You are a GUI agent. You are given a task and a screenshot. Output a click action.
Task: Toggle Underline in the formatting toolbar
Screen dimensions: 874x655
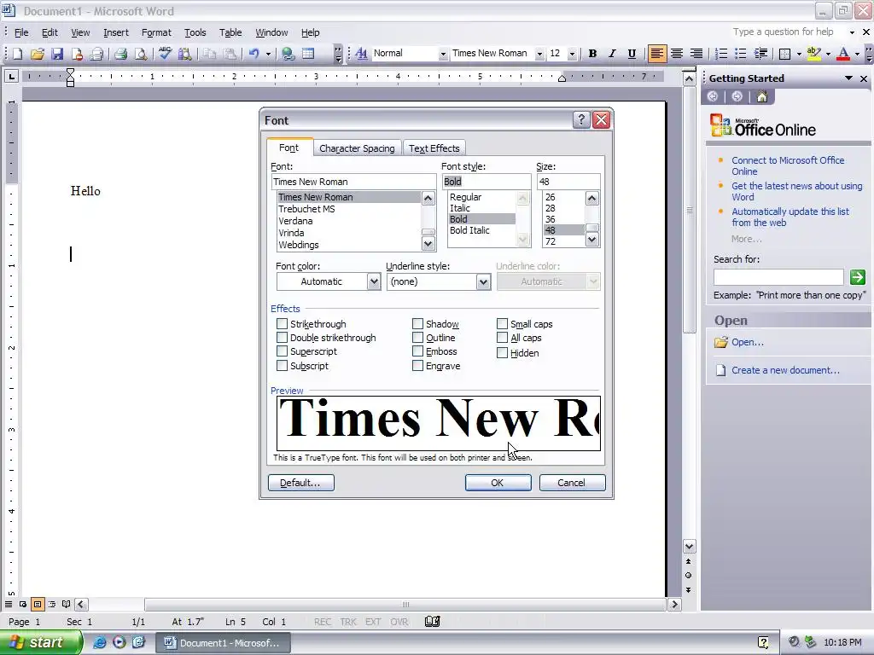pos(632,54)
